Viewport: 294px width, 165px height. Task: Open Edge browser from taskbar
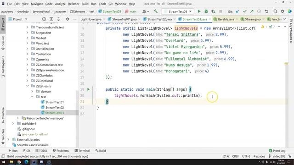point(26,162)
